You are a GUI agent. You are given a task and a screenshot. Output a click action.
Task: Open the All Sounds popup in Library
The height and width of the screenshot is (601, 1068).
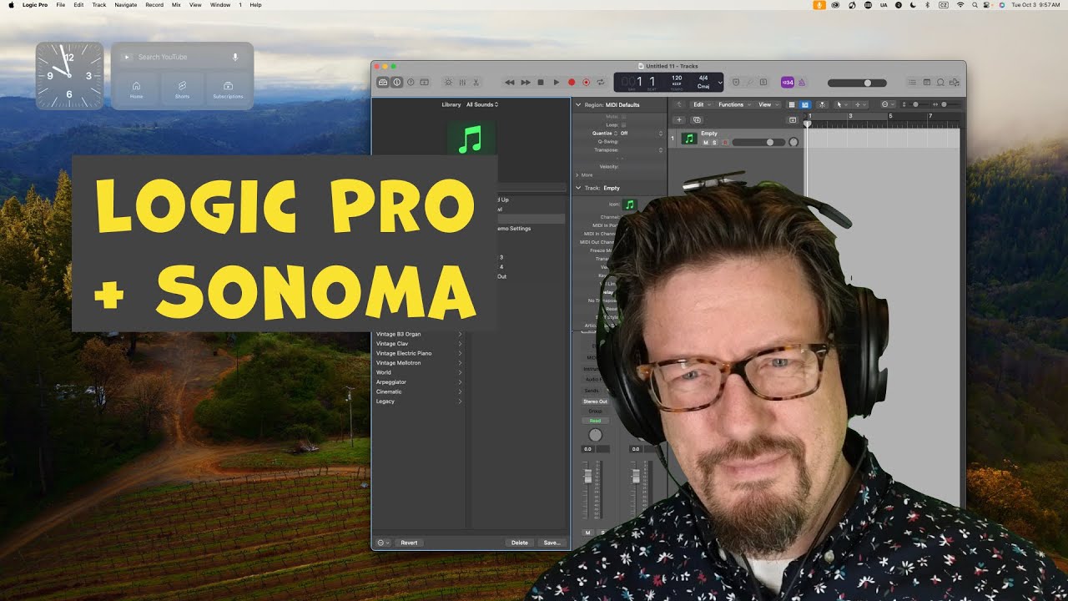pos(482,104)
